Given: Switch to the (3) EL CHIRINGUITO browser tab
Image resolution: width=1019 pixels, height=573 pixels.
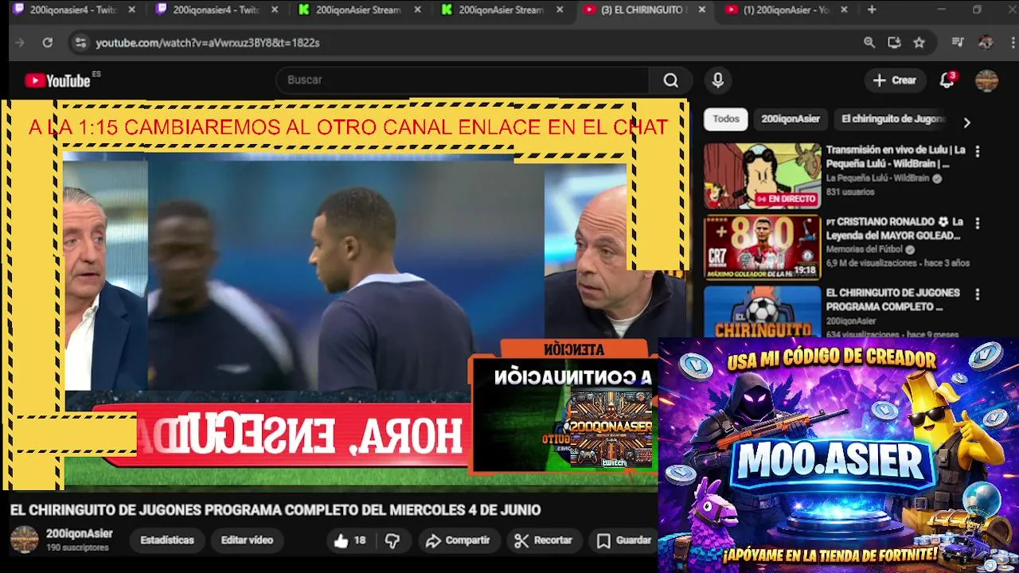Looking at the screenshot, I should (641, 10).
